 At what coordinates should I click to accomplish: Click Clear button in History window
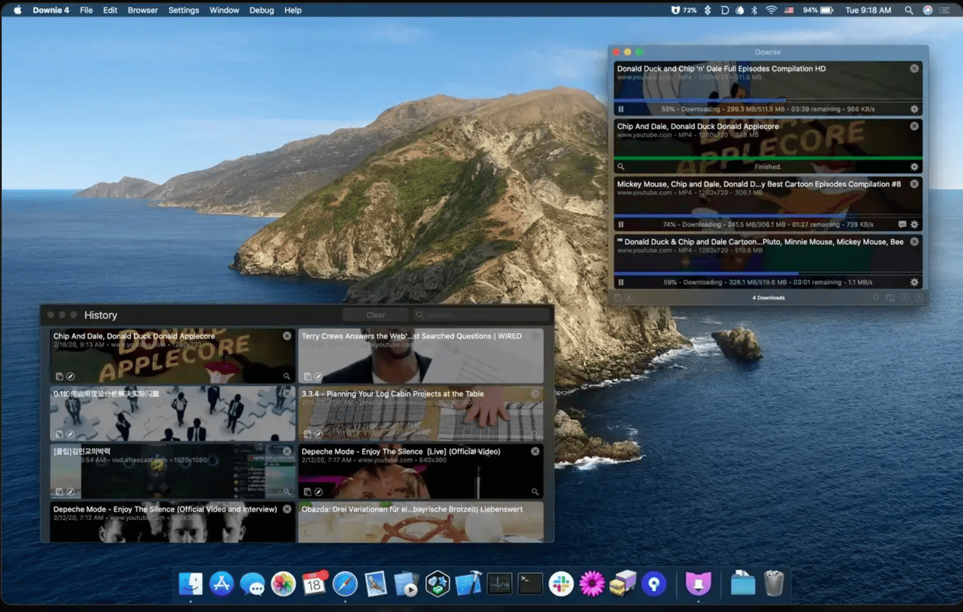[375, 315]
